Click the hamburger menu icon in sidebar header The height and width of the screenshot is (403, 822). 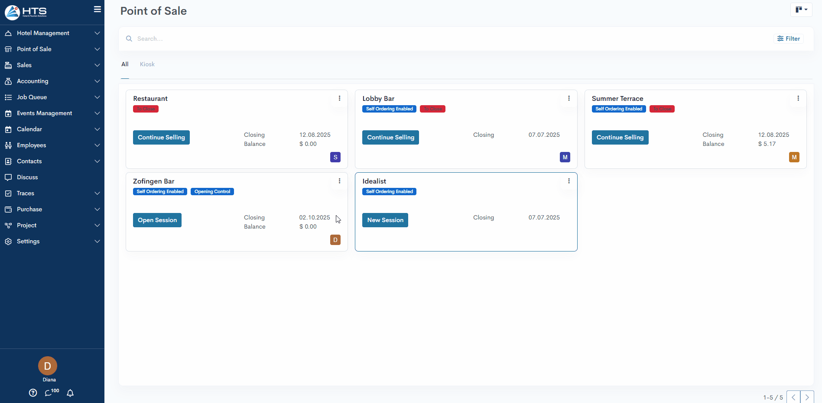[97, 9]
